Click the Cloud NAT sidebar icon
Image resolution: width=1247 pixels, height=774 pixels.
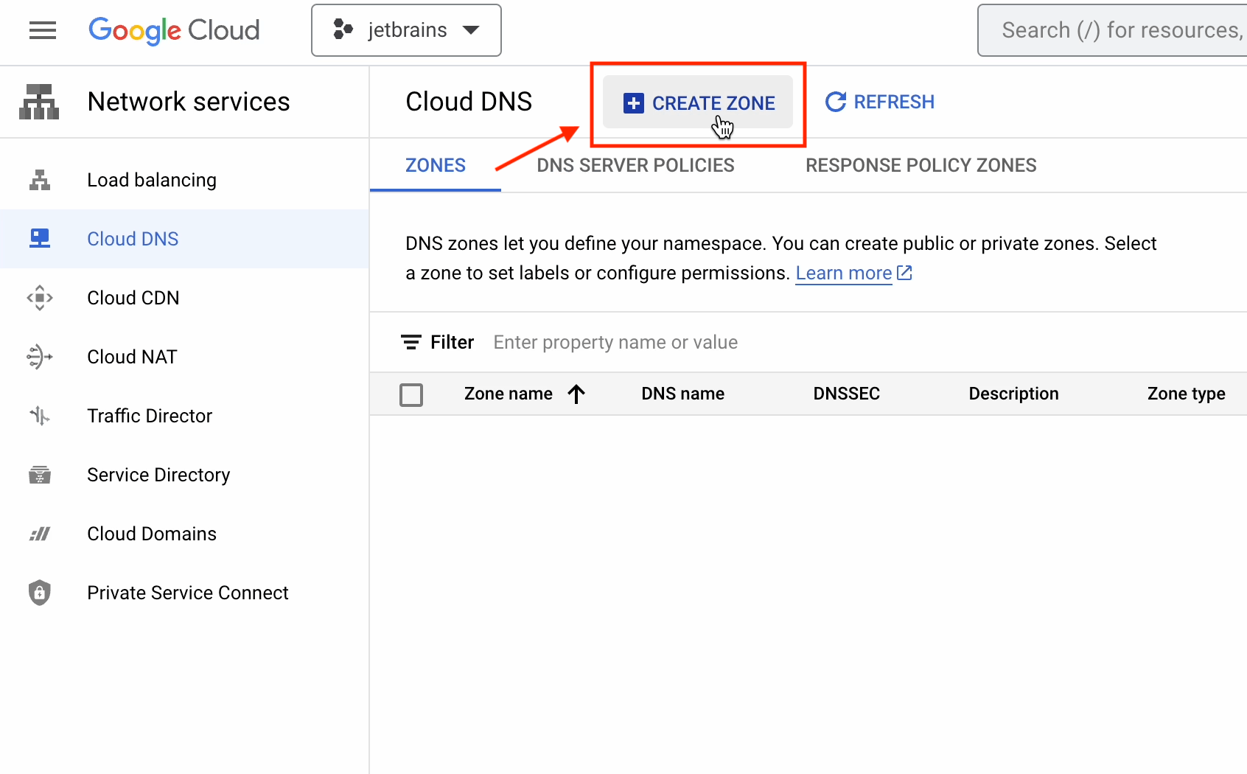[x=40, y=357]
